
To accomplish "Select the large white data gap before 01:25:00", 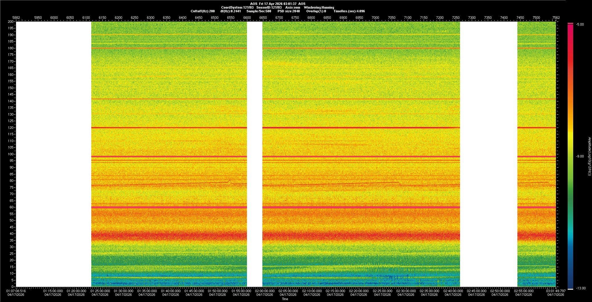I will 54,154.
